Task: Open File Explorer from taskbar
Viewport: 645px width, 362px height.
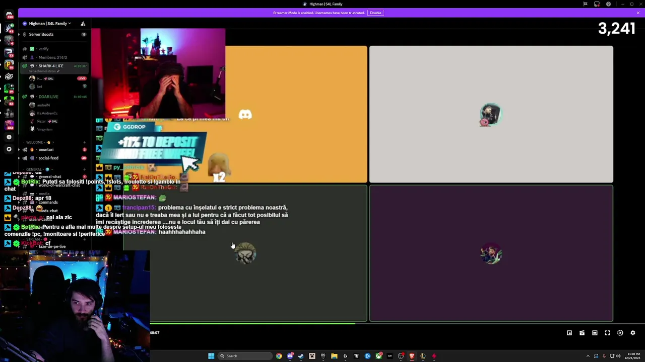Action: (x=334, y=356)
